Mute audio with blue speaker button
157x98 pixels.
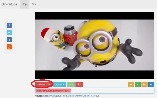151,84
